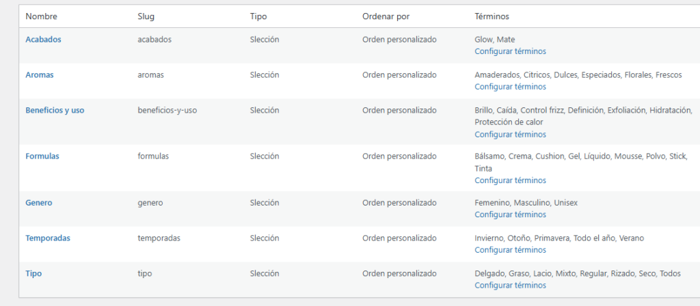Click Configurar términos for Acabados
The width and height of the screenshot is (700, 306).
(x=510, y=51)
